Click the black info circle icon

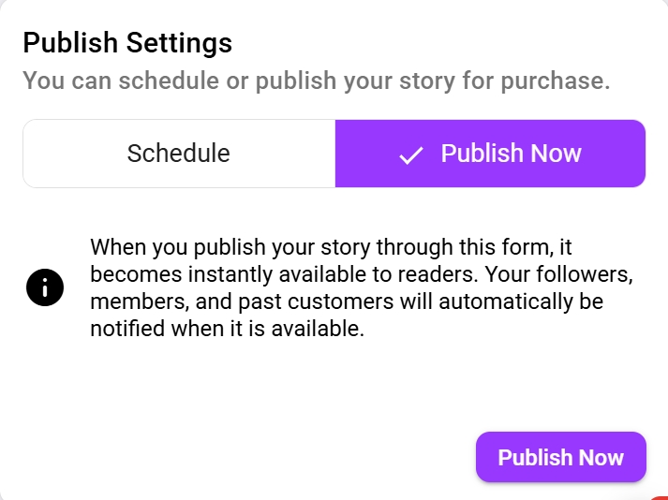45,287
